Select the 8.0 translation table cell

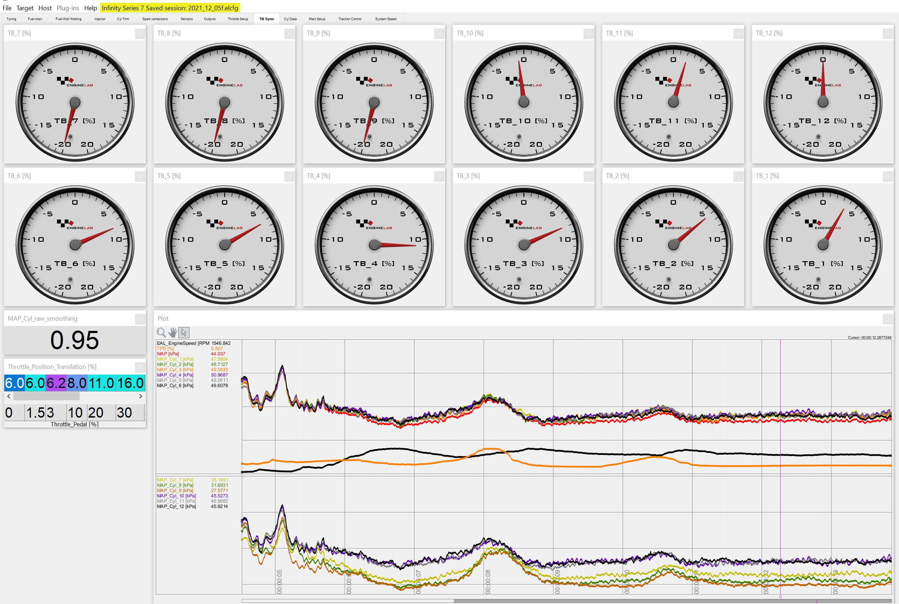[x=77, y=383]
